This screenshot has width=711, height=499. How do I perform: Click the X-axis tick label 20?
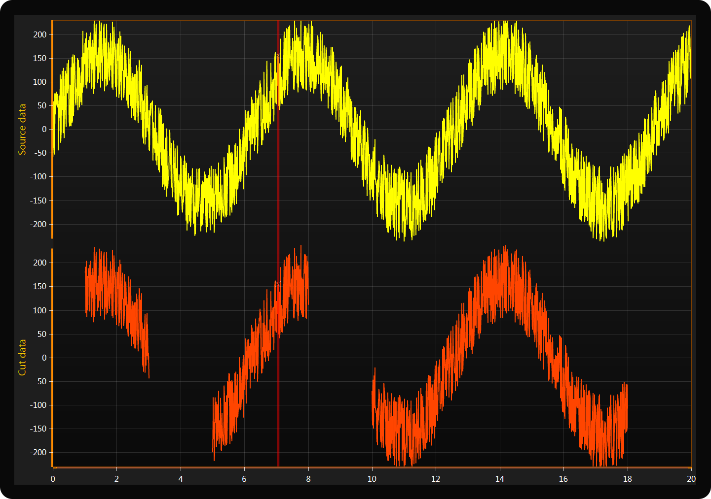(x=691, y=479)
